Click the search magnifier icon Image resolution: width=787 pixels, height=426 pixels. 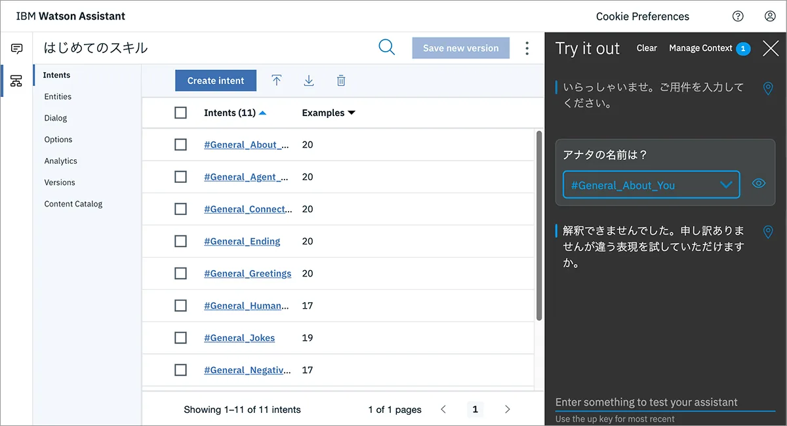coord(387,47)
